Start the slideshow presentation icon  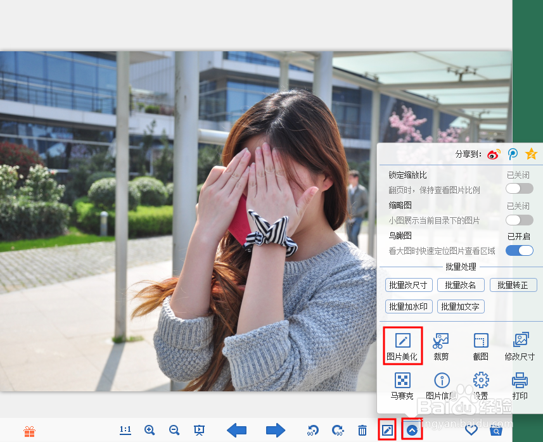coord(199,430)
